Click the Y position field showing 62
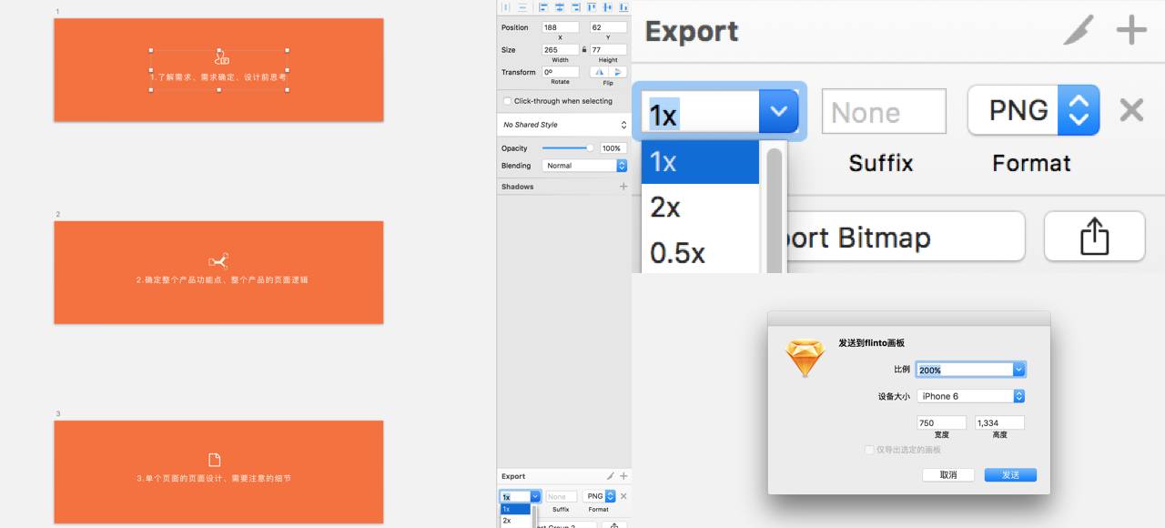Viewport: 1165px width, 528px height. click(608, 27)
